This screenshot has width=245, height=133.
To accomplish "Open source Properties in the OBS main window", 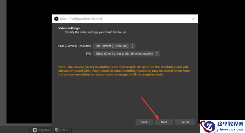I will 41,130.
